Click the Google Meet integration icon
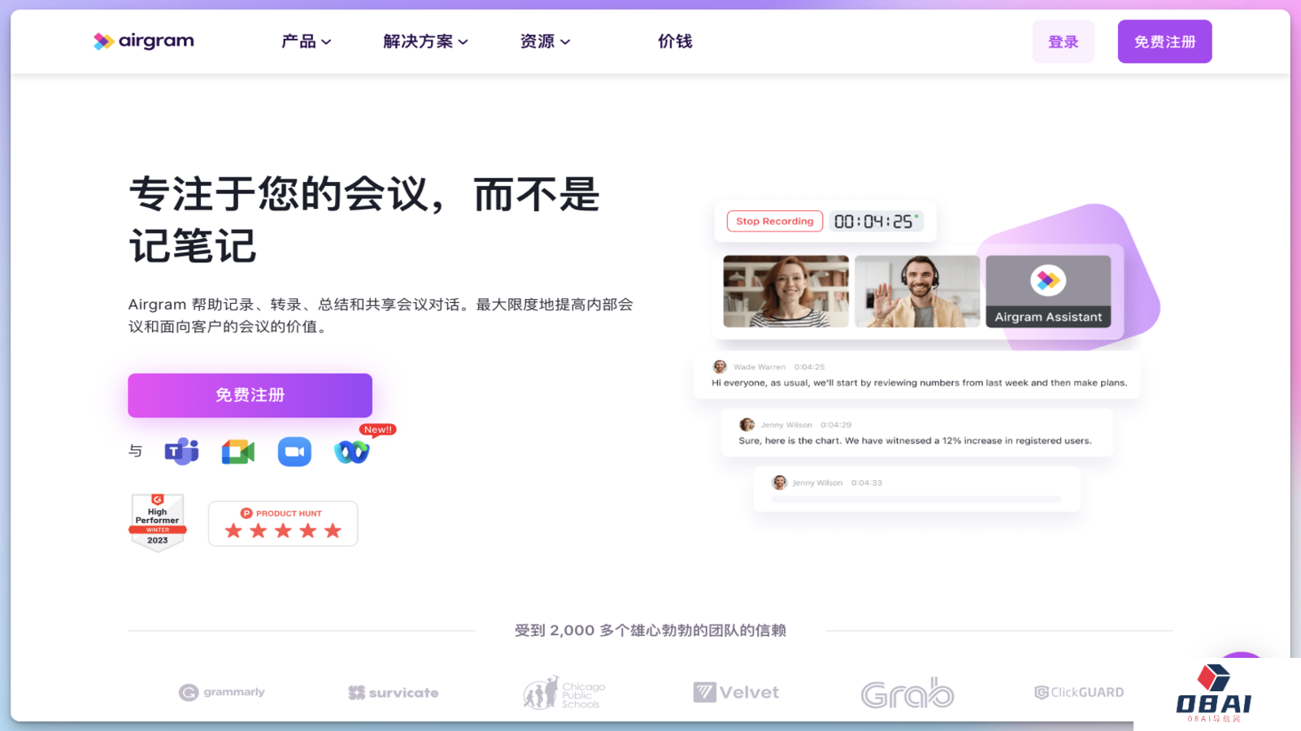 (x=238, y=452)
